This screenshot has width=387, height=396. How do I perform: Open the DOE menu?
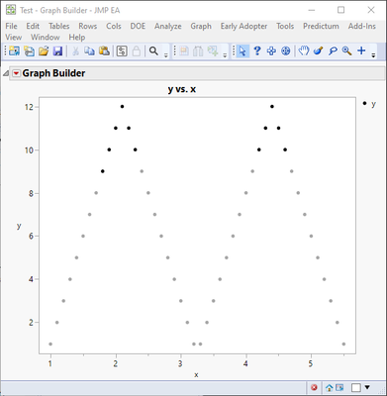(x=138, y=26)
